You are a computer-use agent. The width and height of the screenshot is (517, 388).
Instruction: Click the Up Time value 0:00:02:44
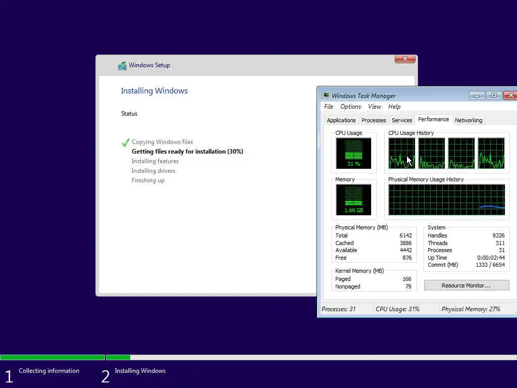pos(491,258)
